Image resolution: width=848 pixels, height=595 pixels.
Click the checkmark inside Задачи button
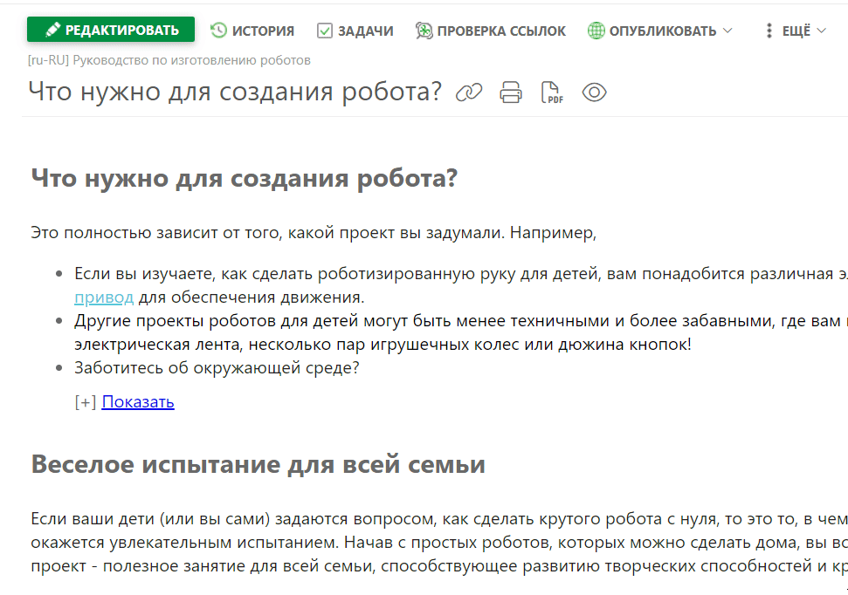(x=325, y=30)
